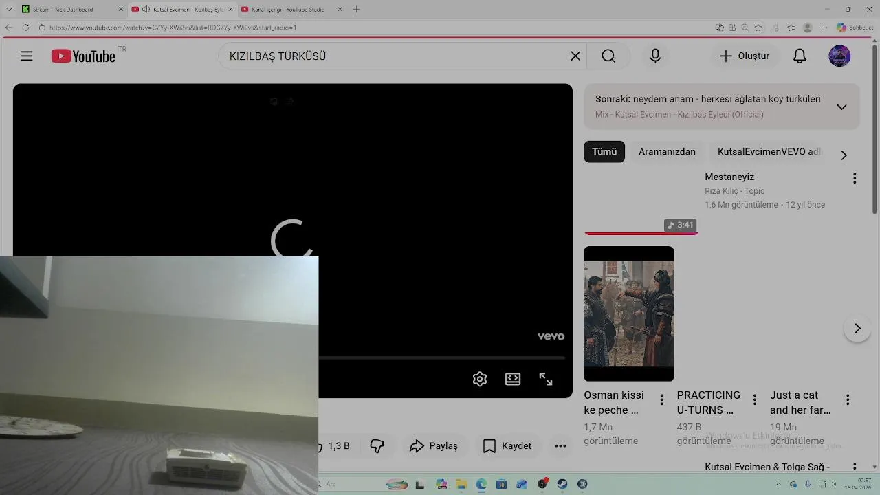
Task: Toggle theater mode in the player
Action: point(513,379)
